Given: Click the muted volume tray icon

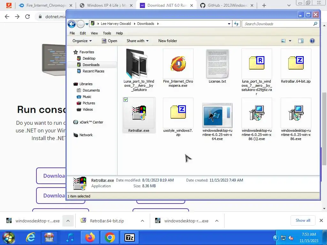Looking at the screenshot, I should coord(291,238).
